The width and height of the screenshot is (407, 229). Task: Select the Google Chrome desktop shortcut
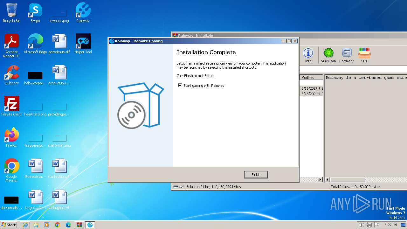(x=11, y=170)
